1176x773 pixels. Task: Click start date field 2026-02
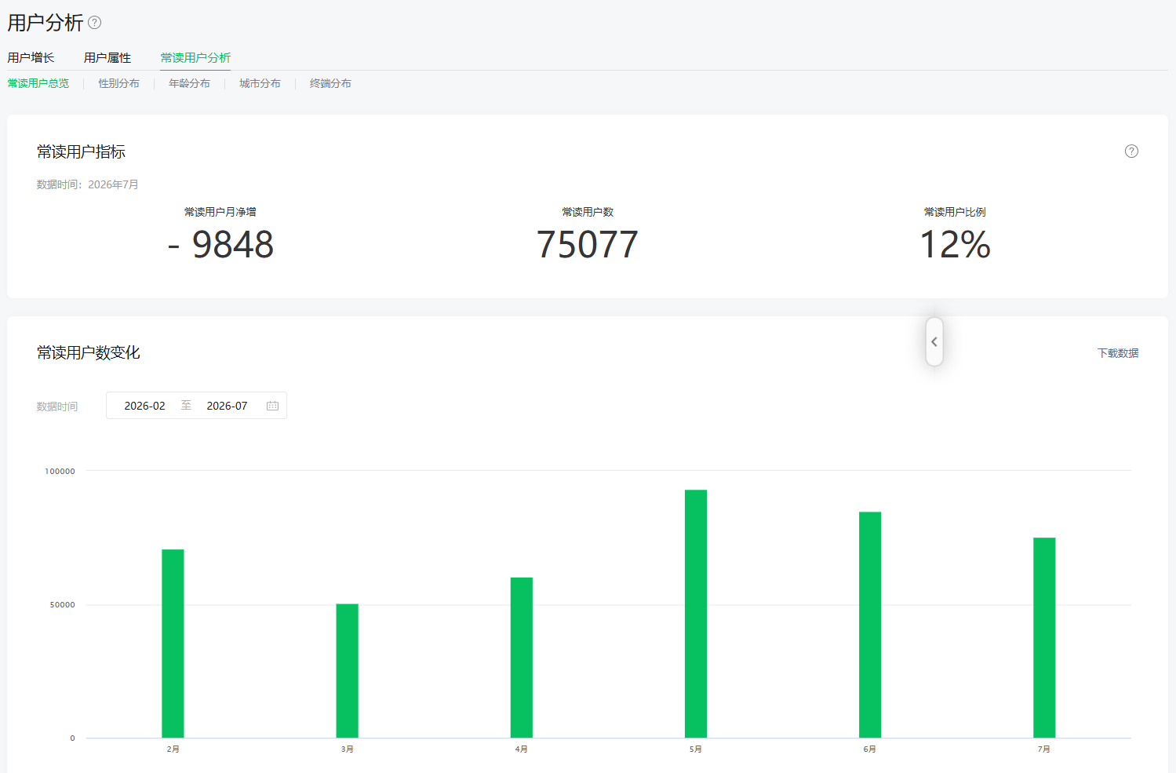tap(145, 406)
